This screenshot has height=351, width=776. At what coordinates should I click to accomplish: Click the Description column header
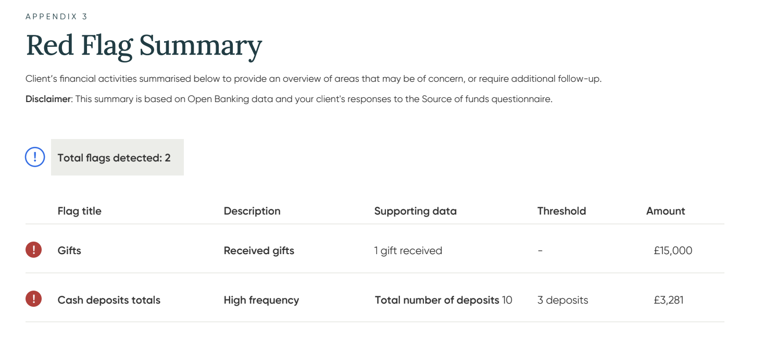[x=252, y=211]
